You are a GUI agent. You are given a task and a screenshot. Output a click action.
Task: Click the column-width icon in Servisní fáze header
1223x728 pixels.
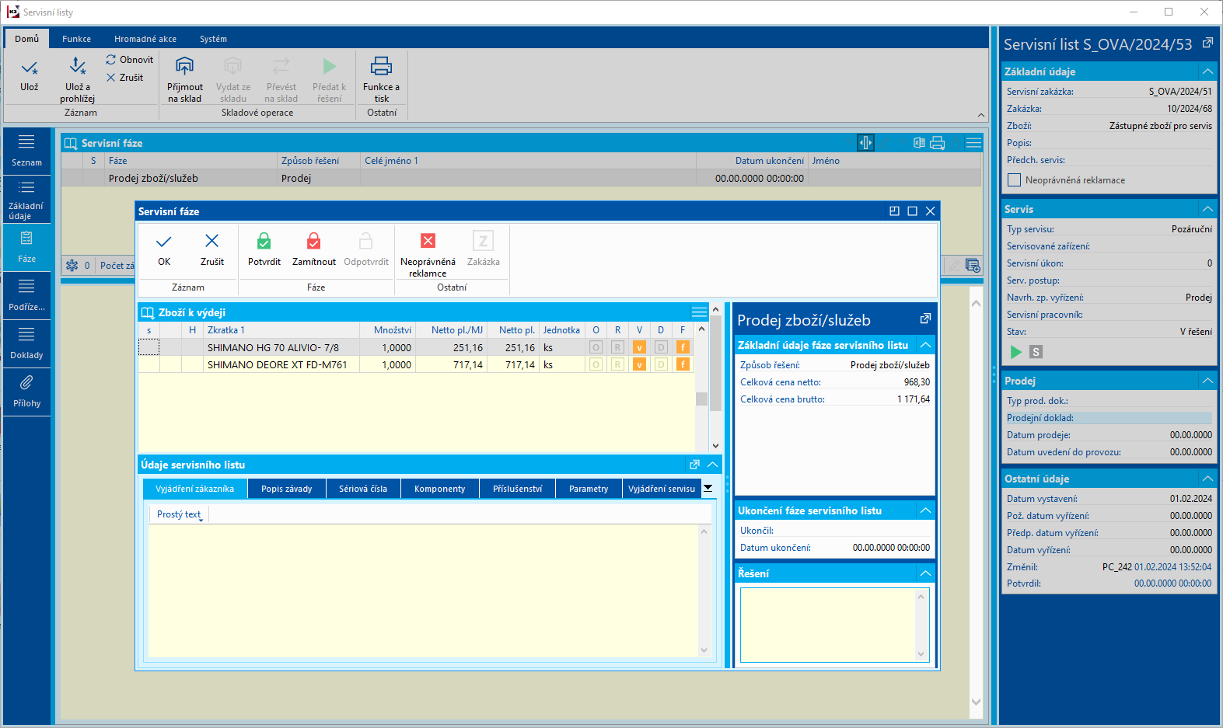pos(865,143)
